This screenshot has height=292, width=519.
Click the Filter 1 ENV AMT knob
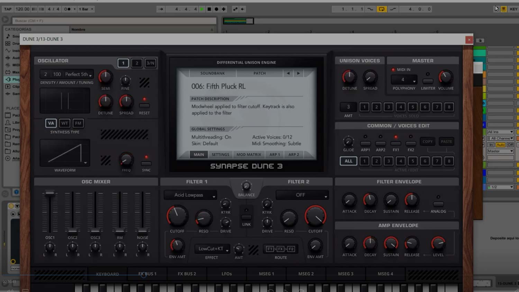177,245
